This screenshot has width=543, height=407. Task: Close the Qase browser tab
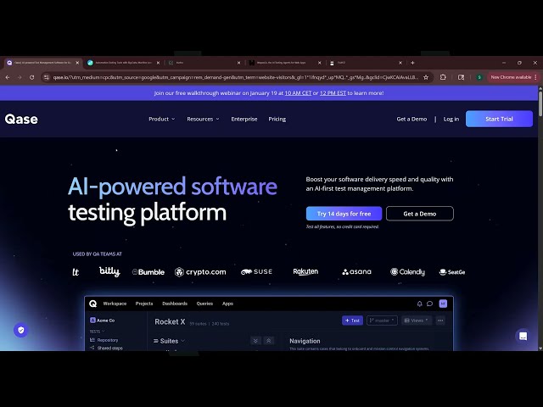pyautogui.click(x=77, y=63)
